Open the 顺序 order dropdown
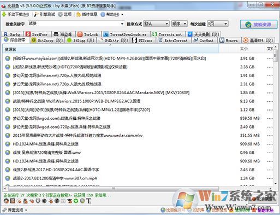280x215 pixels. point(179,24)
